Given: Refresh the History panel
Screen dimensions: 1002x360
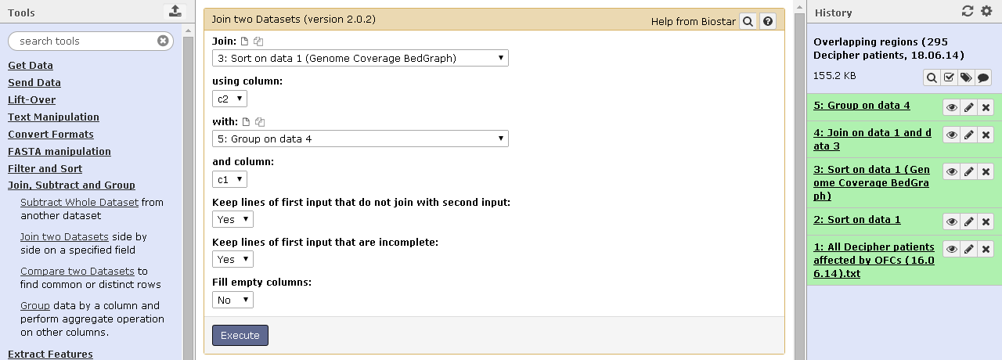Looking at the screenshot, I should click(968, 12).
